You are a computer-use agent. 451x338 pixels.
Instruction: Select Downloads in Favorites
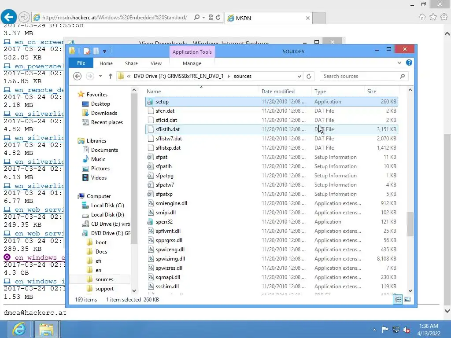(104, 113)
